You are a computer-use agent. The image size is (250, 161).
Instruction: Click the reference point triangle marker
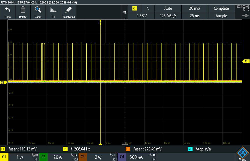tap(125, 143)
